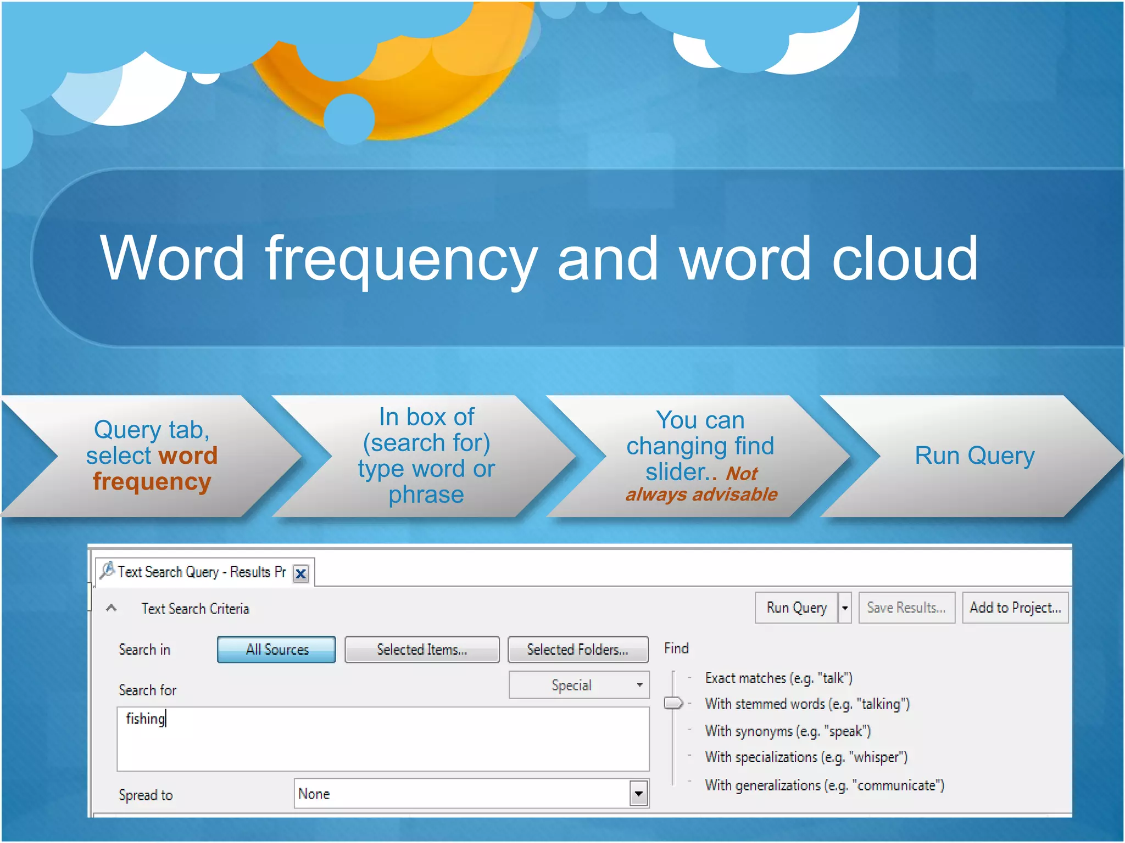Viewport: 1125px width, 843px height.
Task: Click 'With stemmed words' label
Action: [807, 704]
